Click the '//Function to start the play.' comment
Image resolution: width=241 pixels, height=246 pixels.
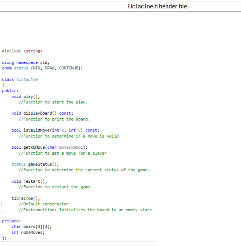[53, 102]
